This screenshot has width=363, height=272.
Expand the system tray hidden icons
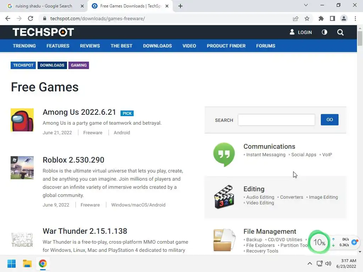(309, 263)
